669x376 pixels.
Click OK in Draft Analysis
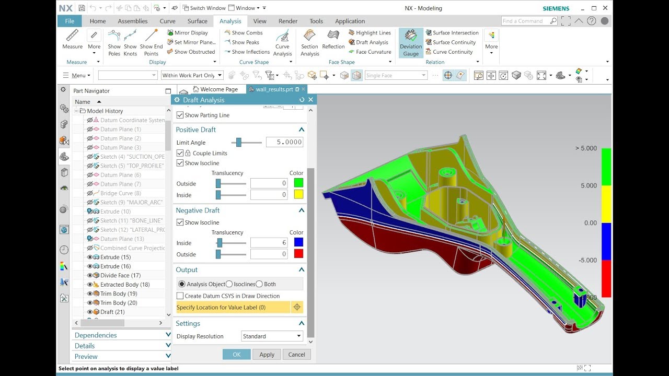pos(237,354)
